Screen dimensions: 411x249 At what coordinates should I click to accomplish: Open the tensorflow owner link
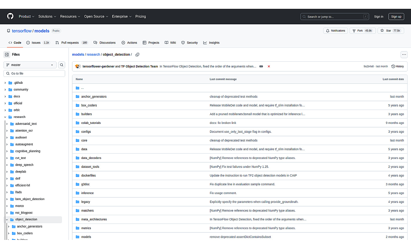point(22,31)
